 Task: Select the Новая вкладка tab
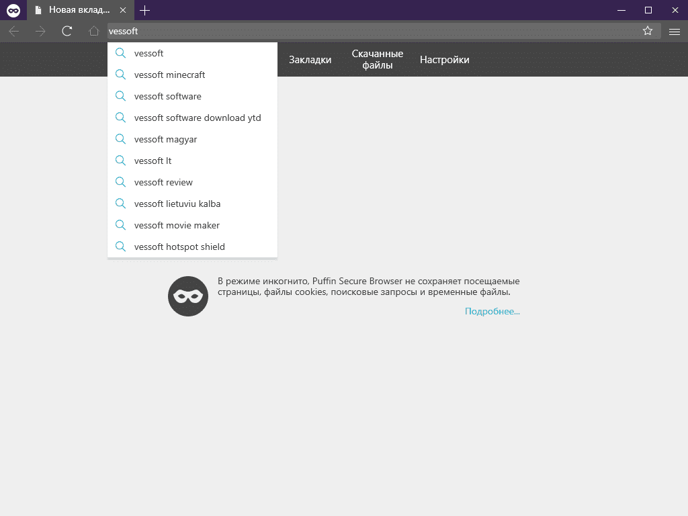79,10
